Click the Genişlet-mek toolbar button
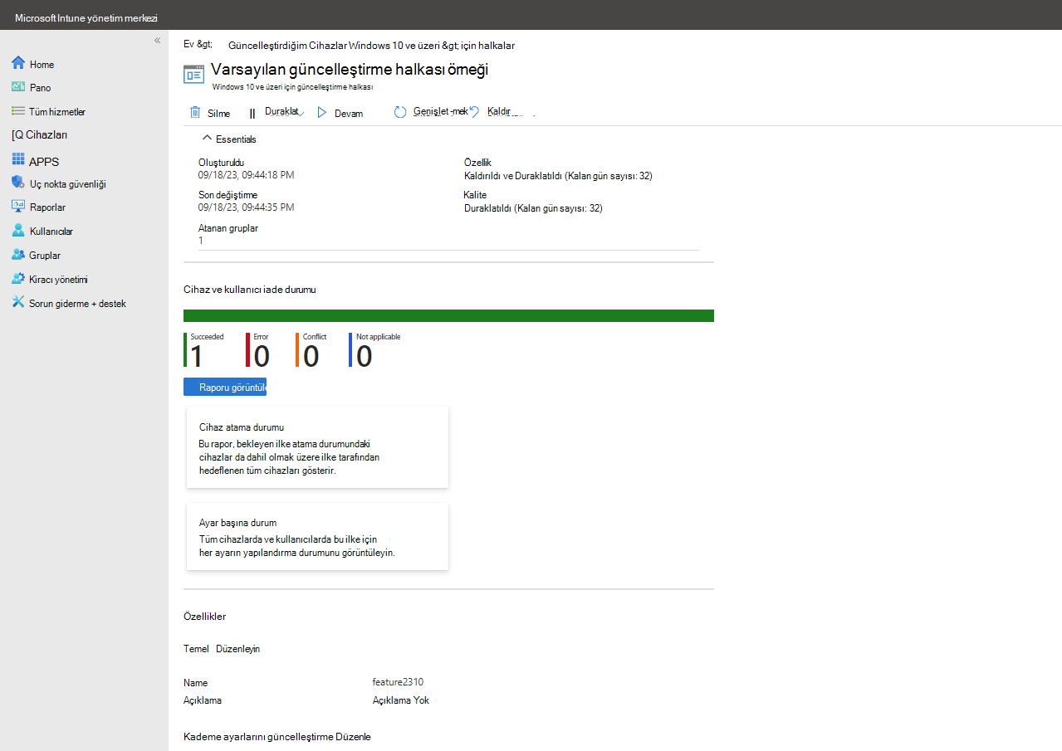 431,112
